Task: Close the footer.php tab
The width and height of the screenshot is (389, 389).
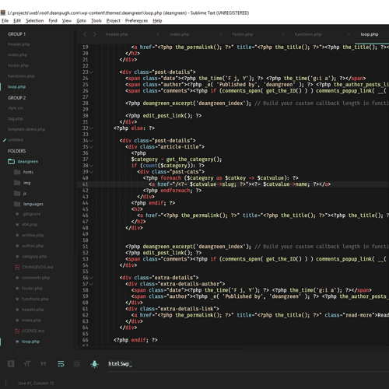Action: pyautogui.click(x=282, y=34)
